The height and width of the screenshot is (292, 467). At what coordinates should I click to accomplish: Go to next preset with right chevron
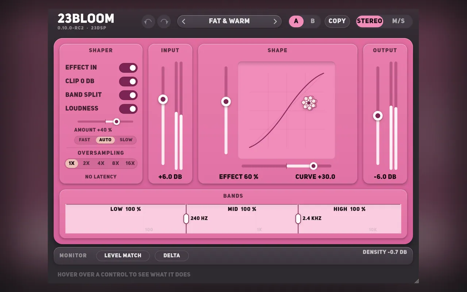click(x=275, y=22)
